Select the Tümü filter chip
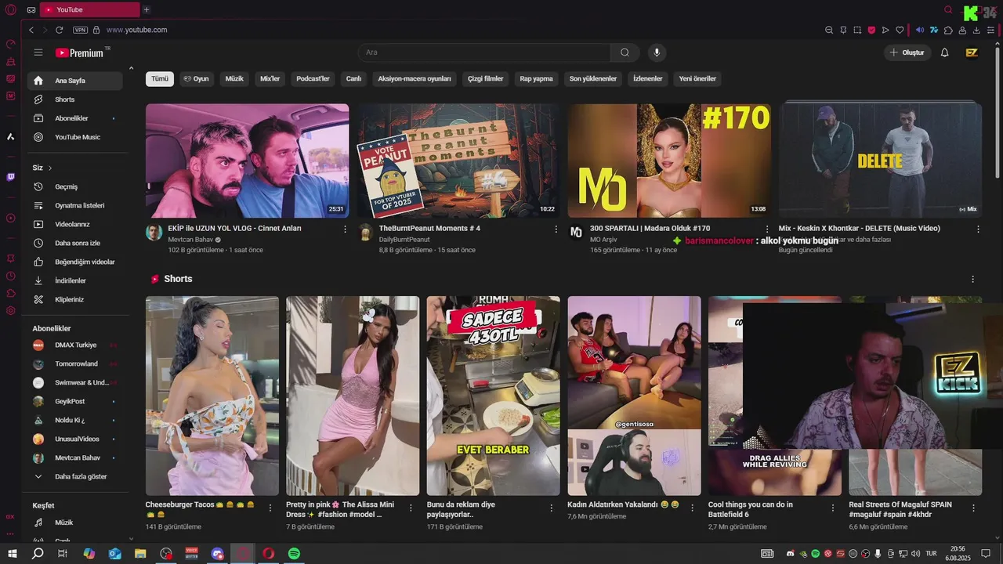The height and width of the screenshot is (564, 1003). pyautogui.click(x=160, y=78)
